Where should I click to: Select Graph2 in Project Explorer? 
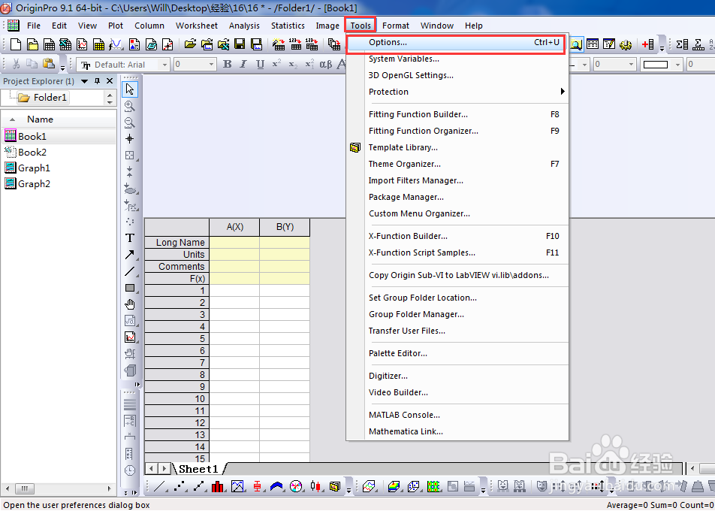34,184
